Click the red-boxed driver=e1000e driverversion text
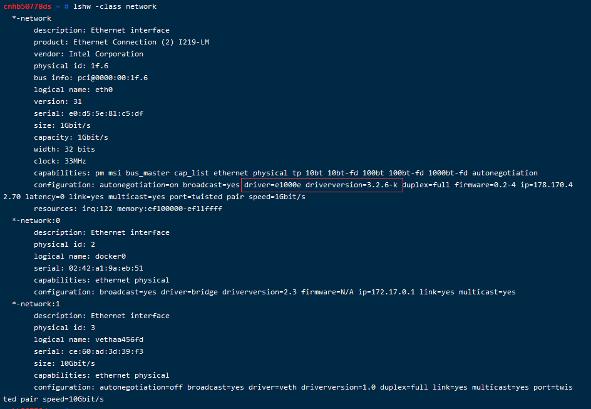Image resolution: width=591 pixels, height=409 pixels. click(x=321, y=185)
